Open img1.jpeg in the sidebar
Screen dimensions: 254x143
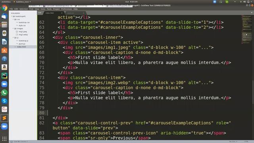pyautogui.click(x=23, y=32)
